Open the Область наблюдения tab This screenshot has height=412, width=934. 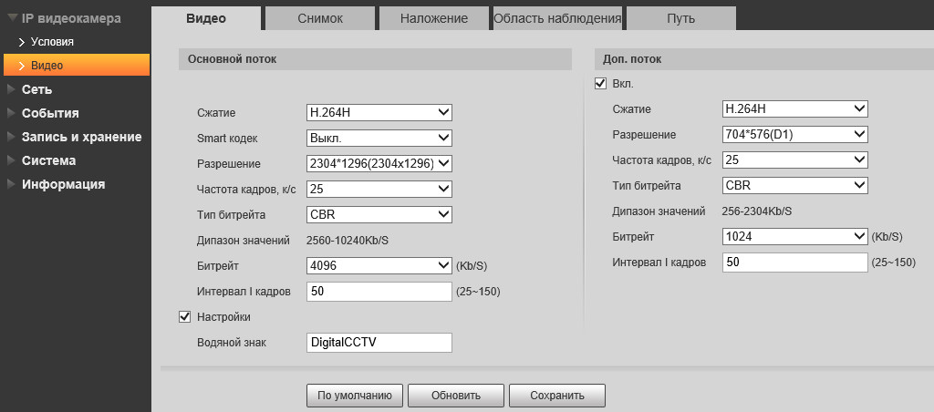tap(557, 18)
